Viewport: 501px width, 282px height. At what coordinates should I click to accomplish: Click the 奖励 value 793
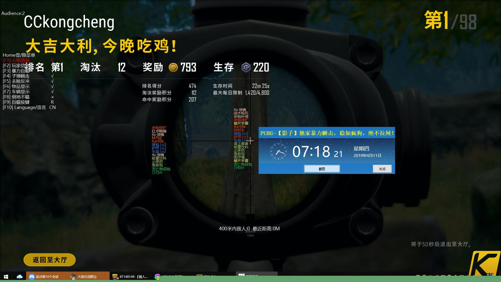[188, 67]
